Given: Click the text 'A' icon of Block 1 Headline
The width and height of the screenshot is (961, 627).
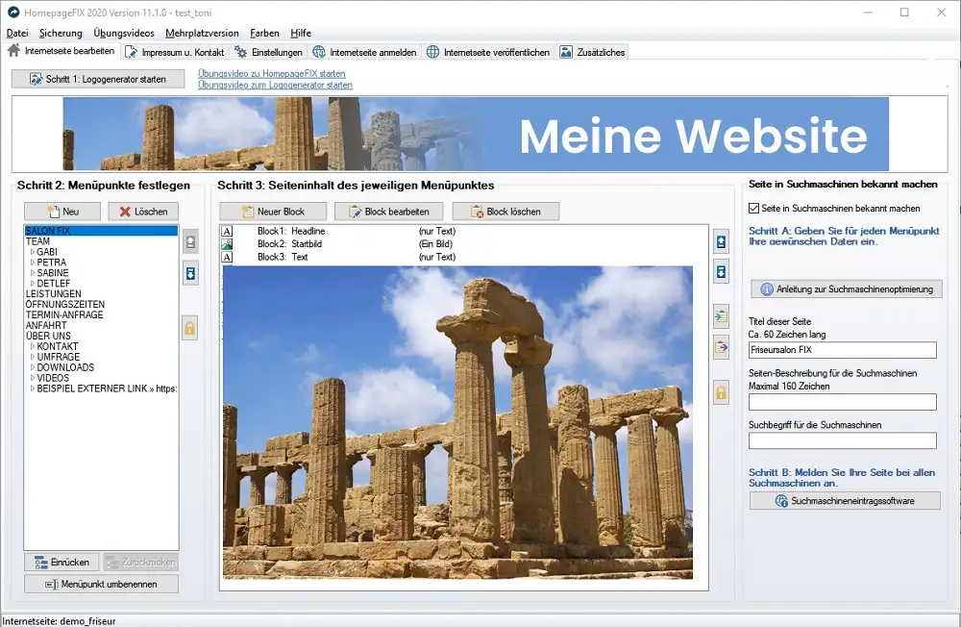Looking at the screenshot, I should (228, 231).
